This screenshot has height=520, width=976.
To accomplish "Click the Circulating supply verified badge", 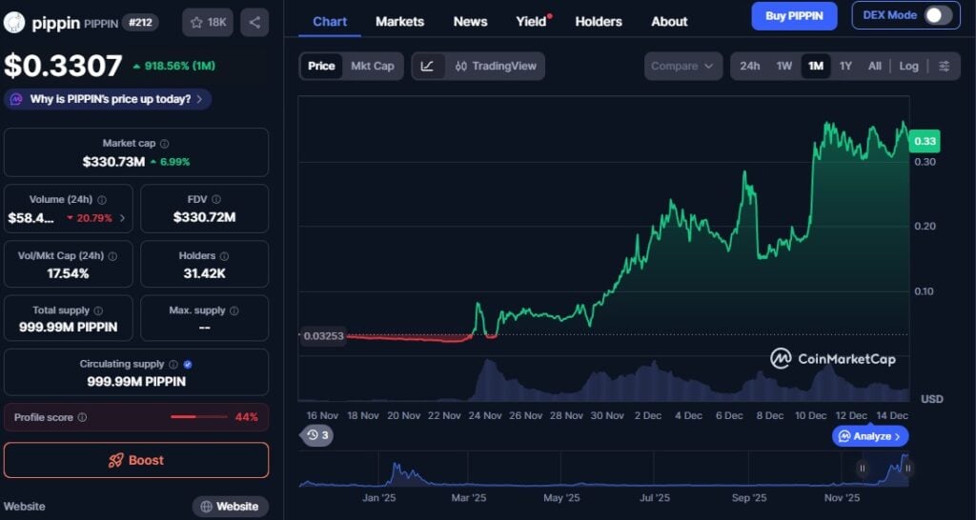I will (188, 364).
